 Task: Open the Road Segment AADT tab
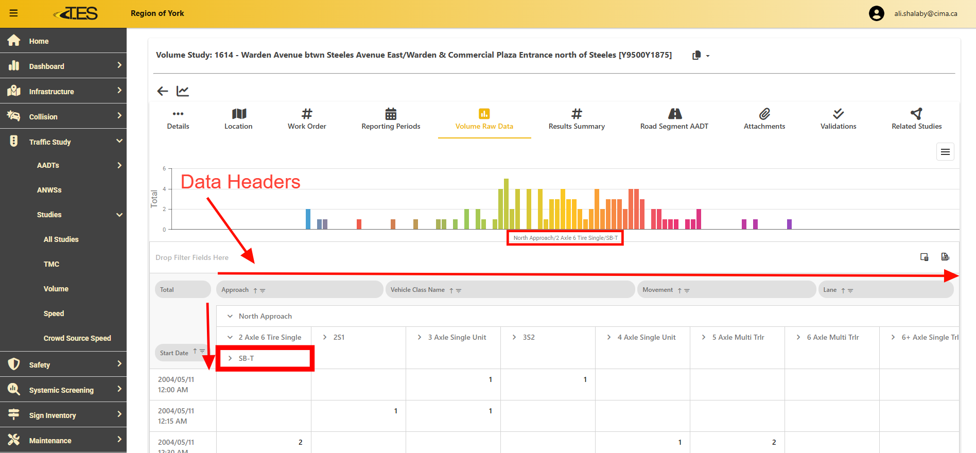(x=674, y=119)
